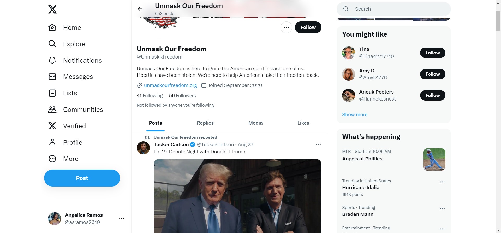Screen dimensions: 501x233
Task: Open the unmaskourfreedom.org link
Action: [170, 85]
